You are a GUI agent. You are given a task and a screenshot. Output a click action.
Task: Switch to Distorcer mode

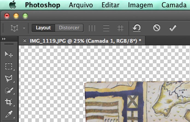click(69, 28)
